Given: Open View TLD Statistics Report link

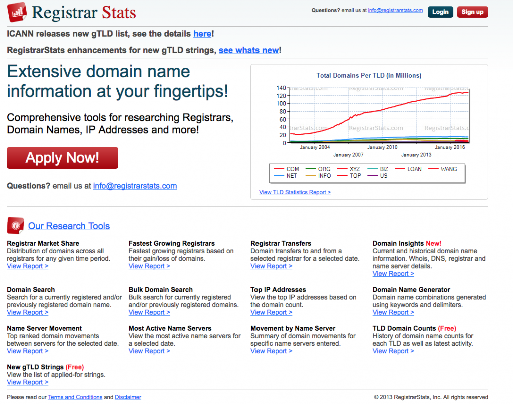Looking at the screenshot, I should pyautogui.click(x=295, y=192).
